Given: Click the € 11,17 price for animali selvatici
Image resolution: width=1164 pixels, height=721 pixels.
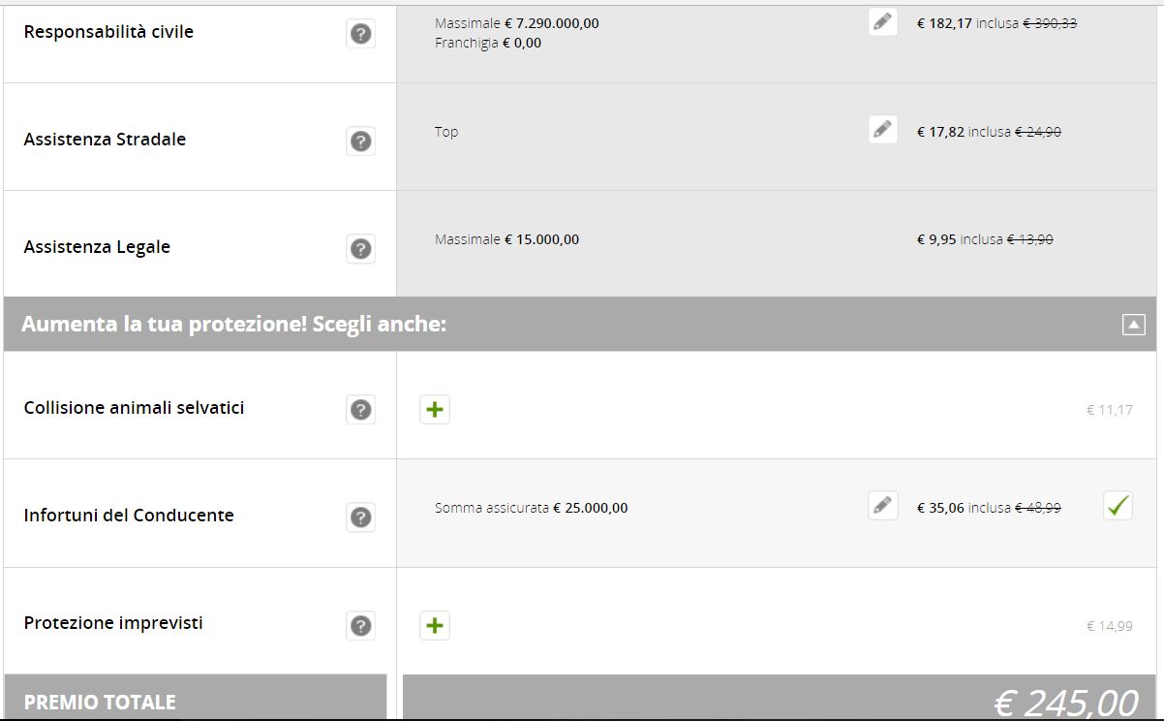Looking at the screenshot, I should (1109, 410).
